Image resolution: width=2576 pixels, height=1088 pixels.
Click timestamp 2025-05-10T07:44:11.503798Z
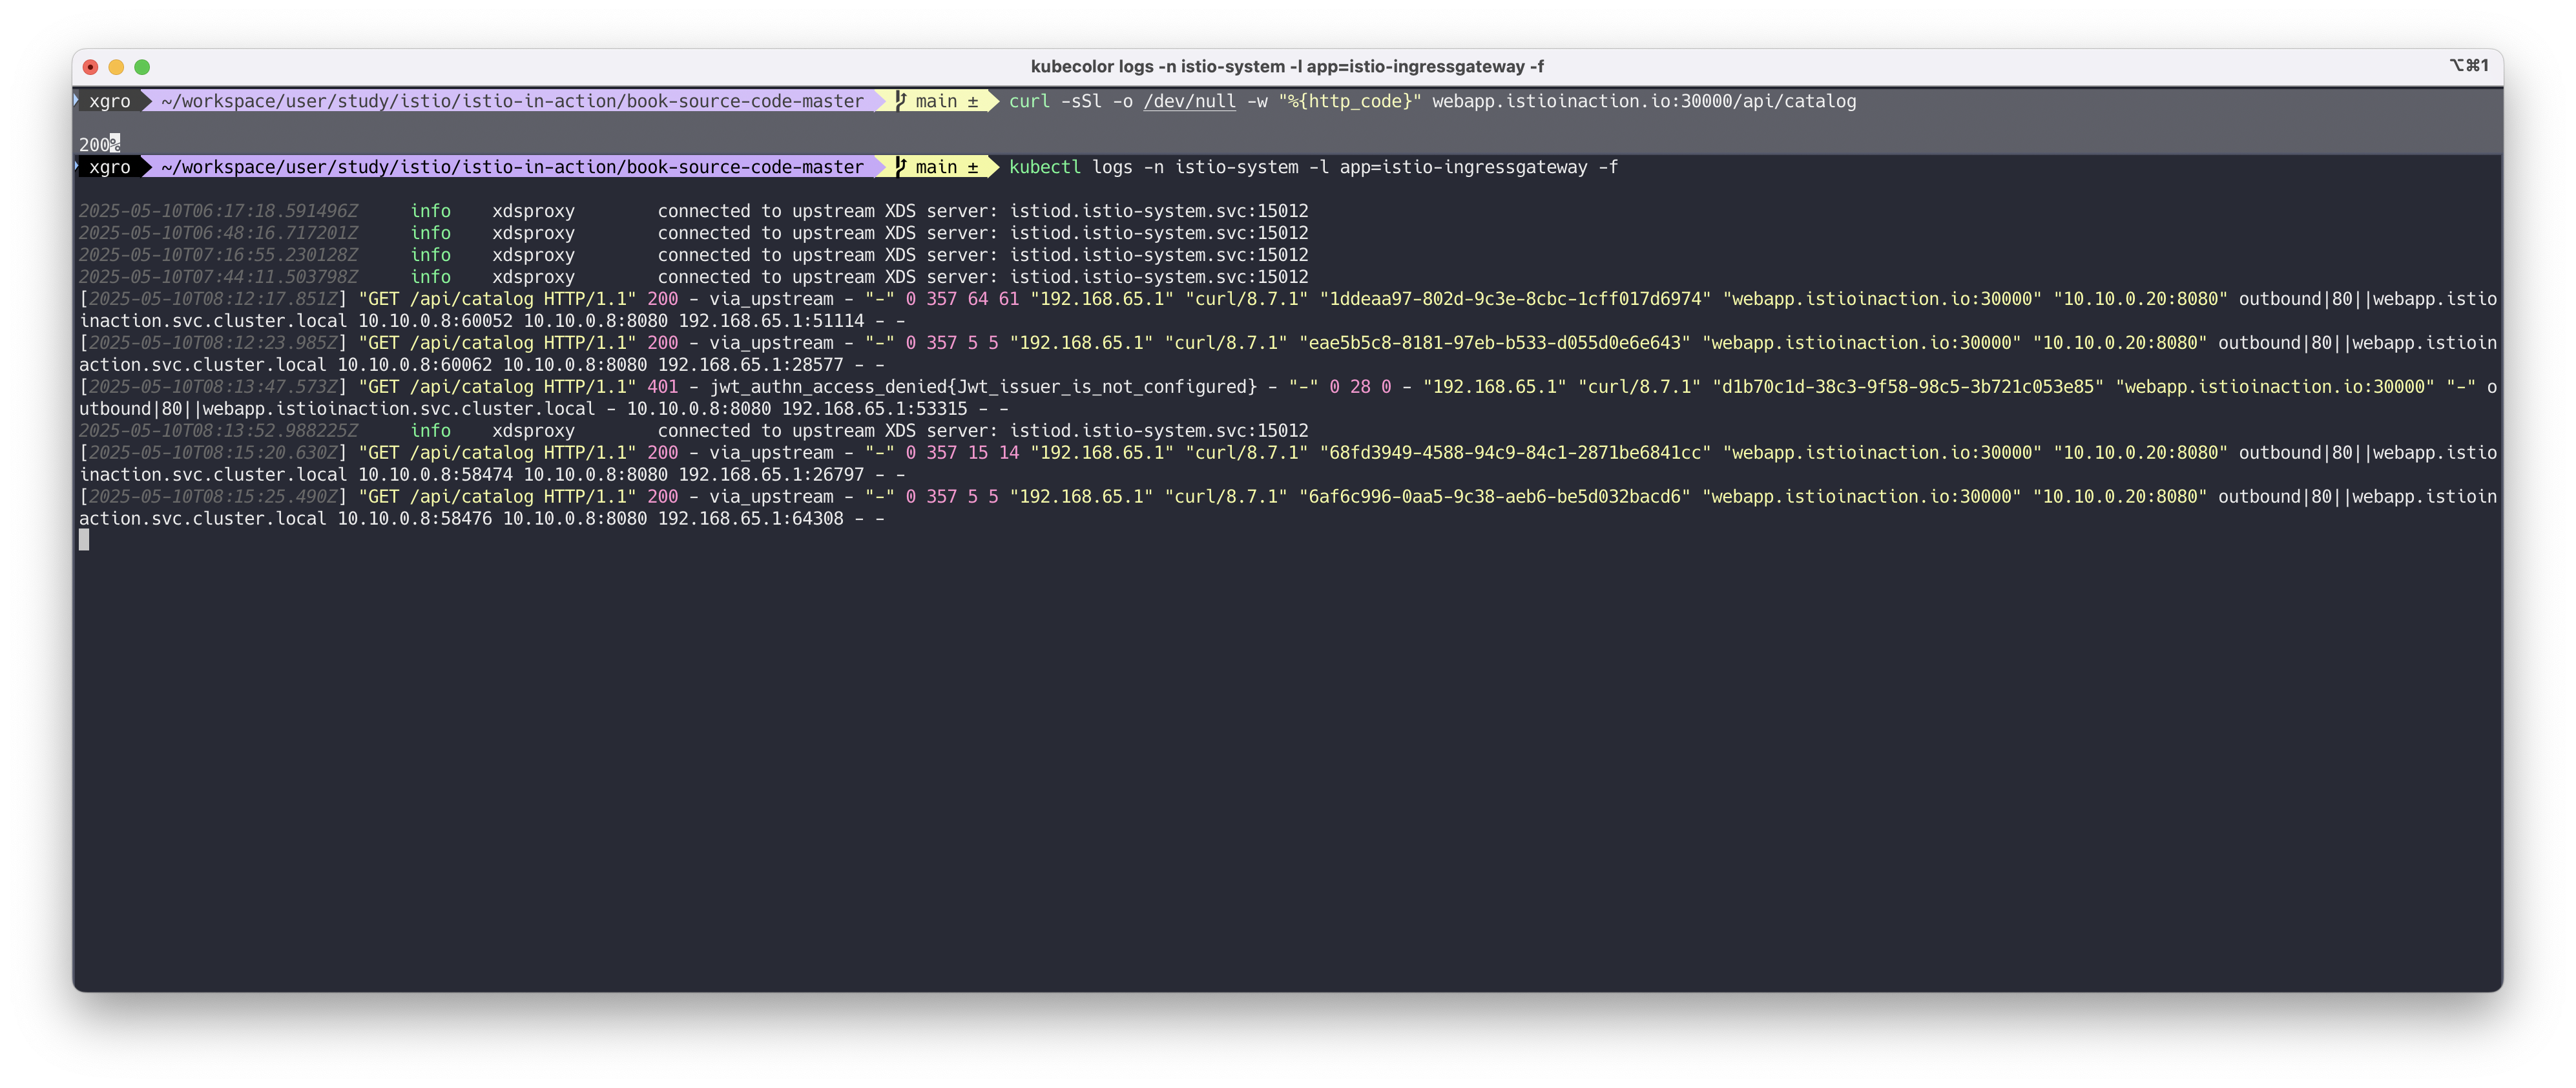point(218,277)
